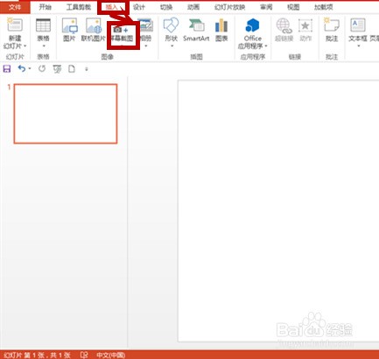Screen dimensions: 379x359
Task: Start slide show from quick access toolbar
Action: [x=57, y=69]
